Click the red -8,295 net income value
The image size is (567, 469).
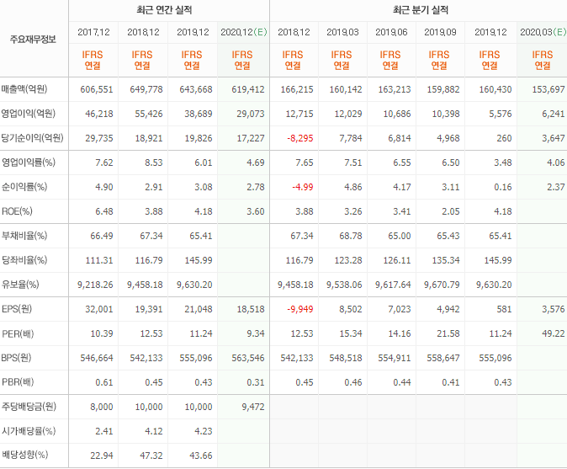(x=300, y=138)
